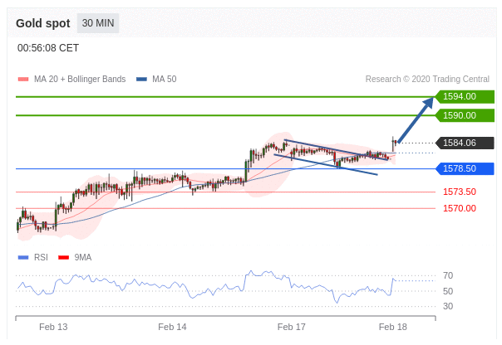Click the 9MA red legend swatch
Viewport: 502px width, 345px height.
coord(63,257)
